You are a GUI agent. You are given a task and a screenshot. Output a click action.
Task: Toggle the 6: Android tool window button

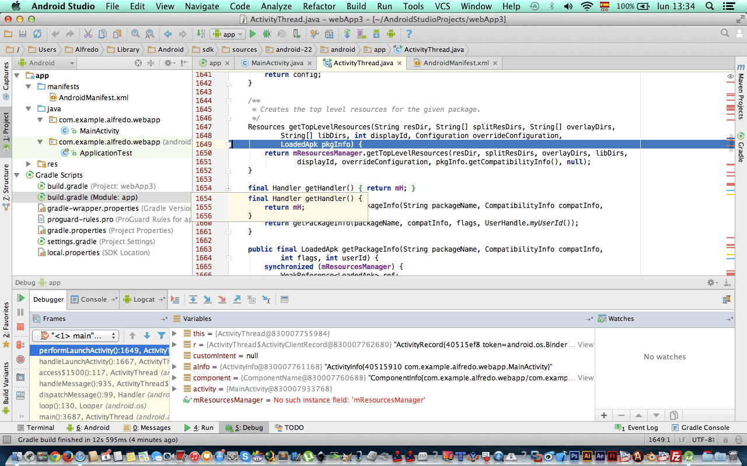(x=88, y=428)
